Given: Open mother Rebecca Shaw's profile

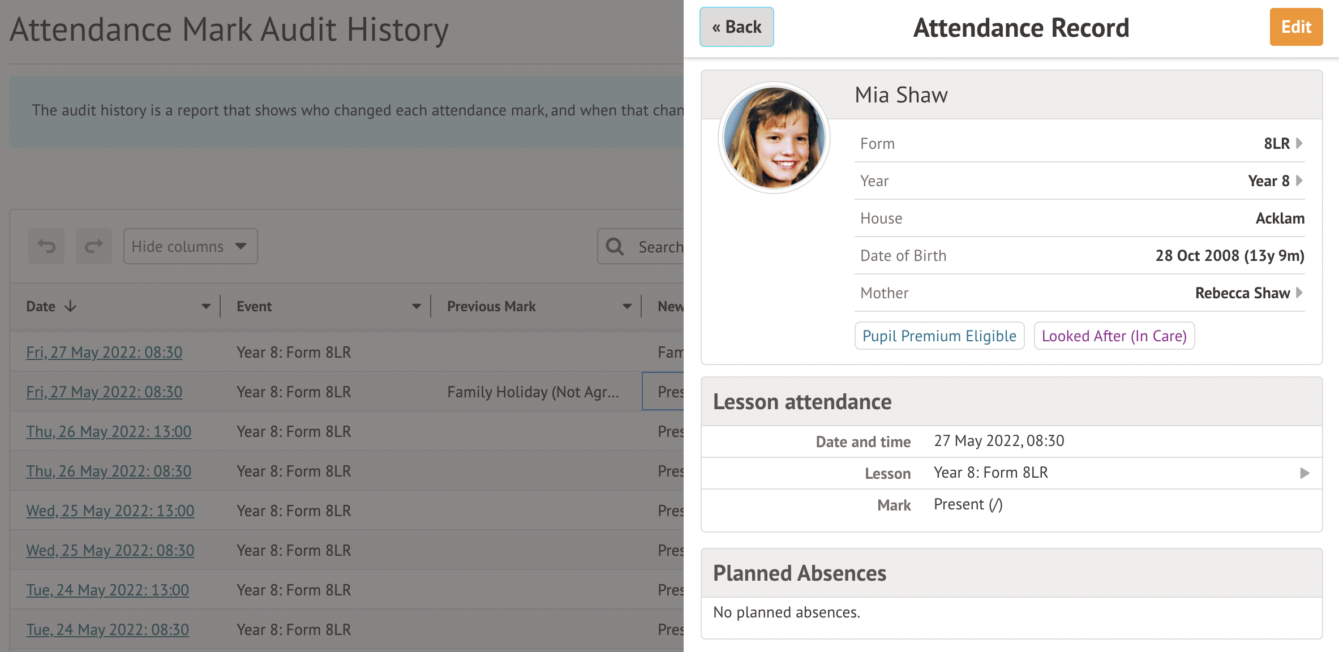Looking at the screenshot, I should coord(1248,293).
